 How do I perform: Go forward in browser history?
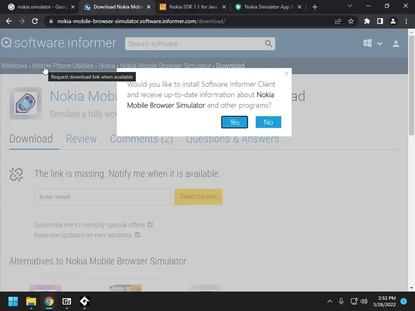click(22, 21)
